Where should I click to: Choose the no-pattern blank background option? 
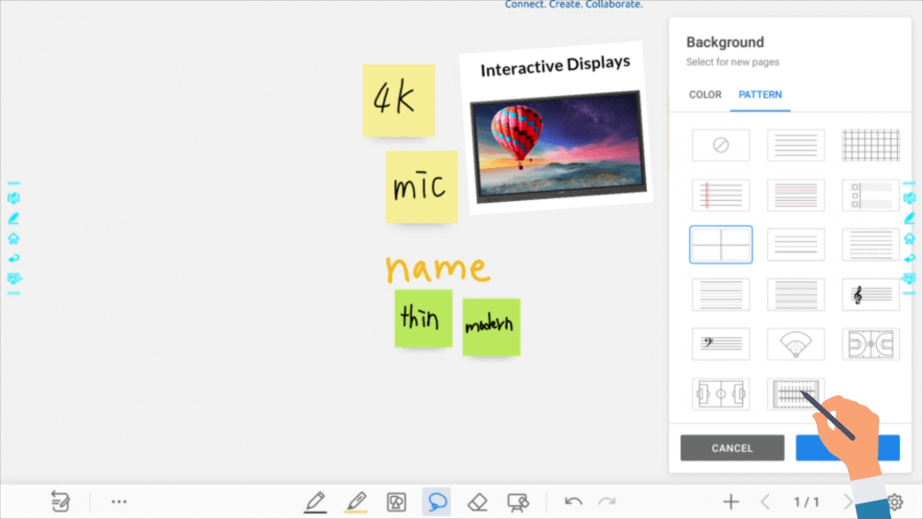721,145
